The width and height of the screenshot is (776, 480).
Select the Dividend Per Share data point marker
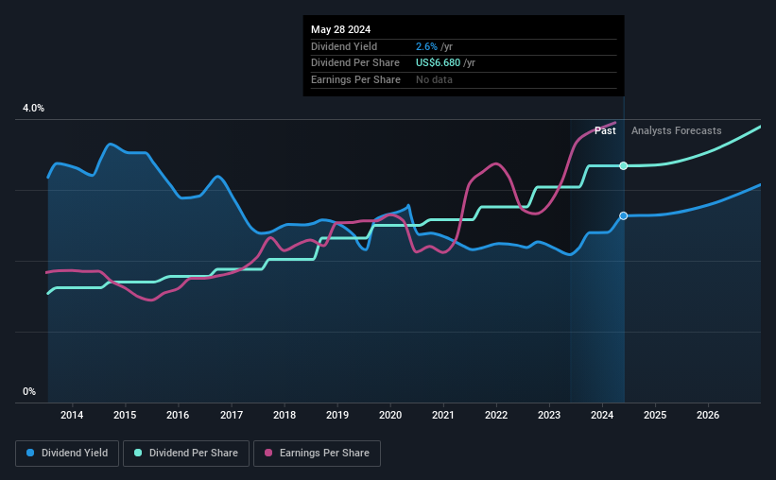click(624, 165)
